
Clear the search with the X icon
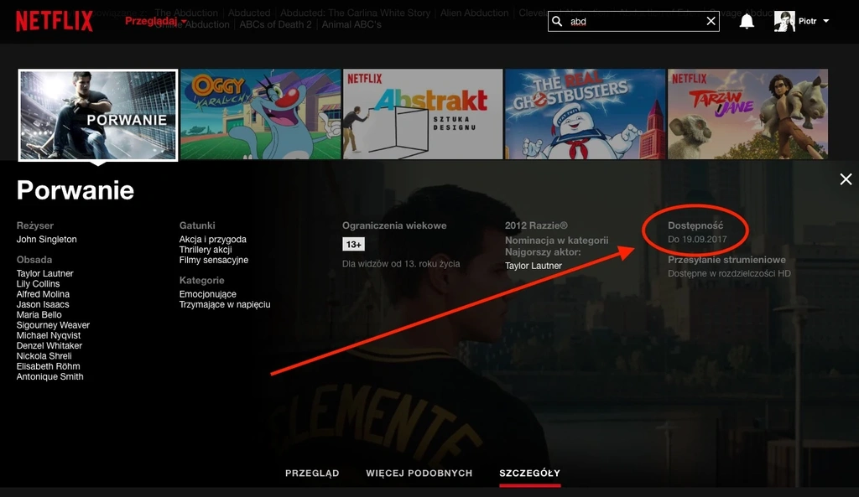(x=711, y=21)
